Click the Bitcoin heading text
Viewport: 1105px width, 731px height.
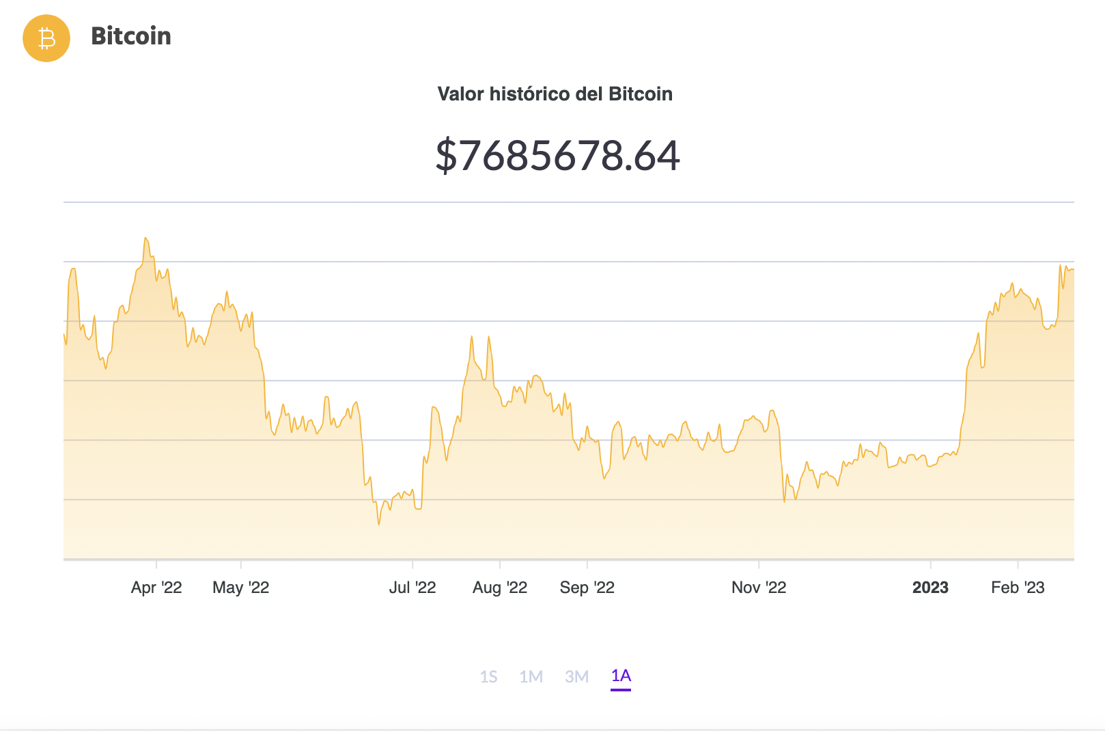coord(130,36)
